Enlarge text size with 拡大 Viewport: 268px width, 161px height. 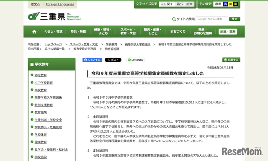tap(189, 4)
